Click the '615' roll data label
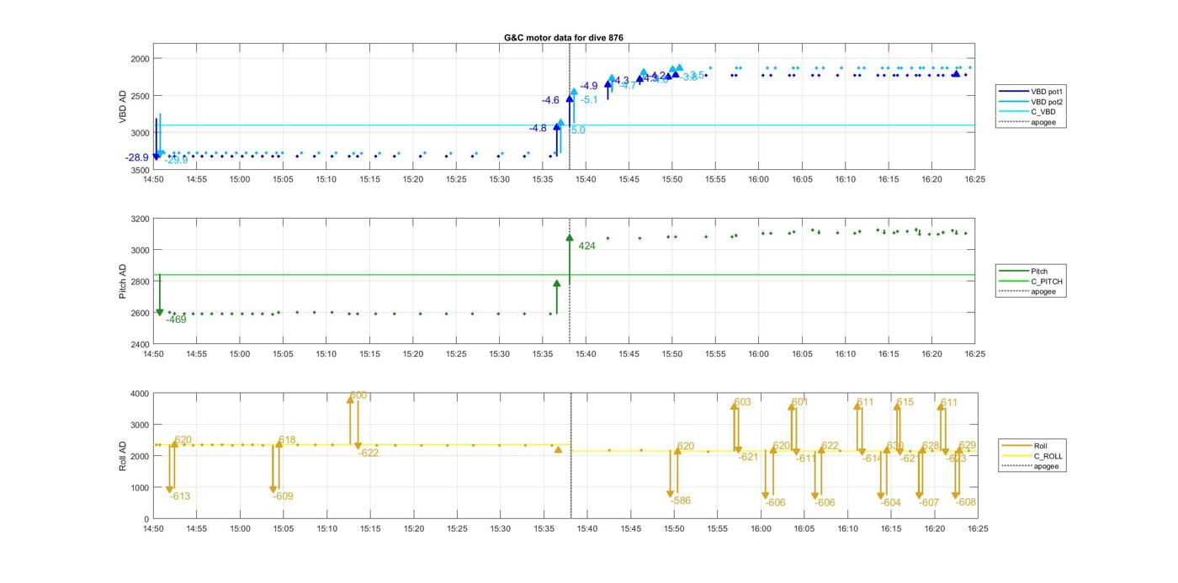1178x583 pixels. pyautogui.click(x=905, y=402)
